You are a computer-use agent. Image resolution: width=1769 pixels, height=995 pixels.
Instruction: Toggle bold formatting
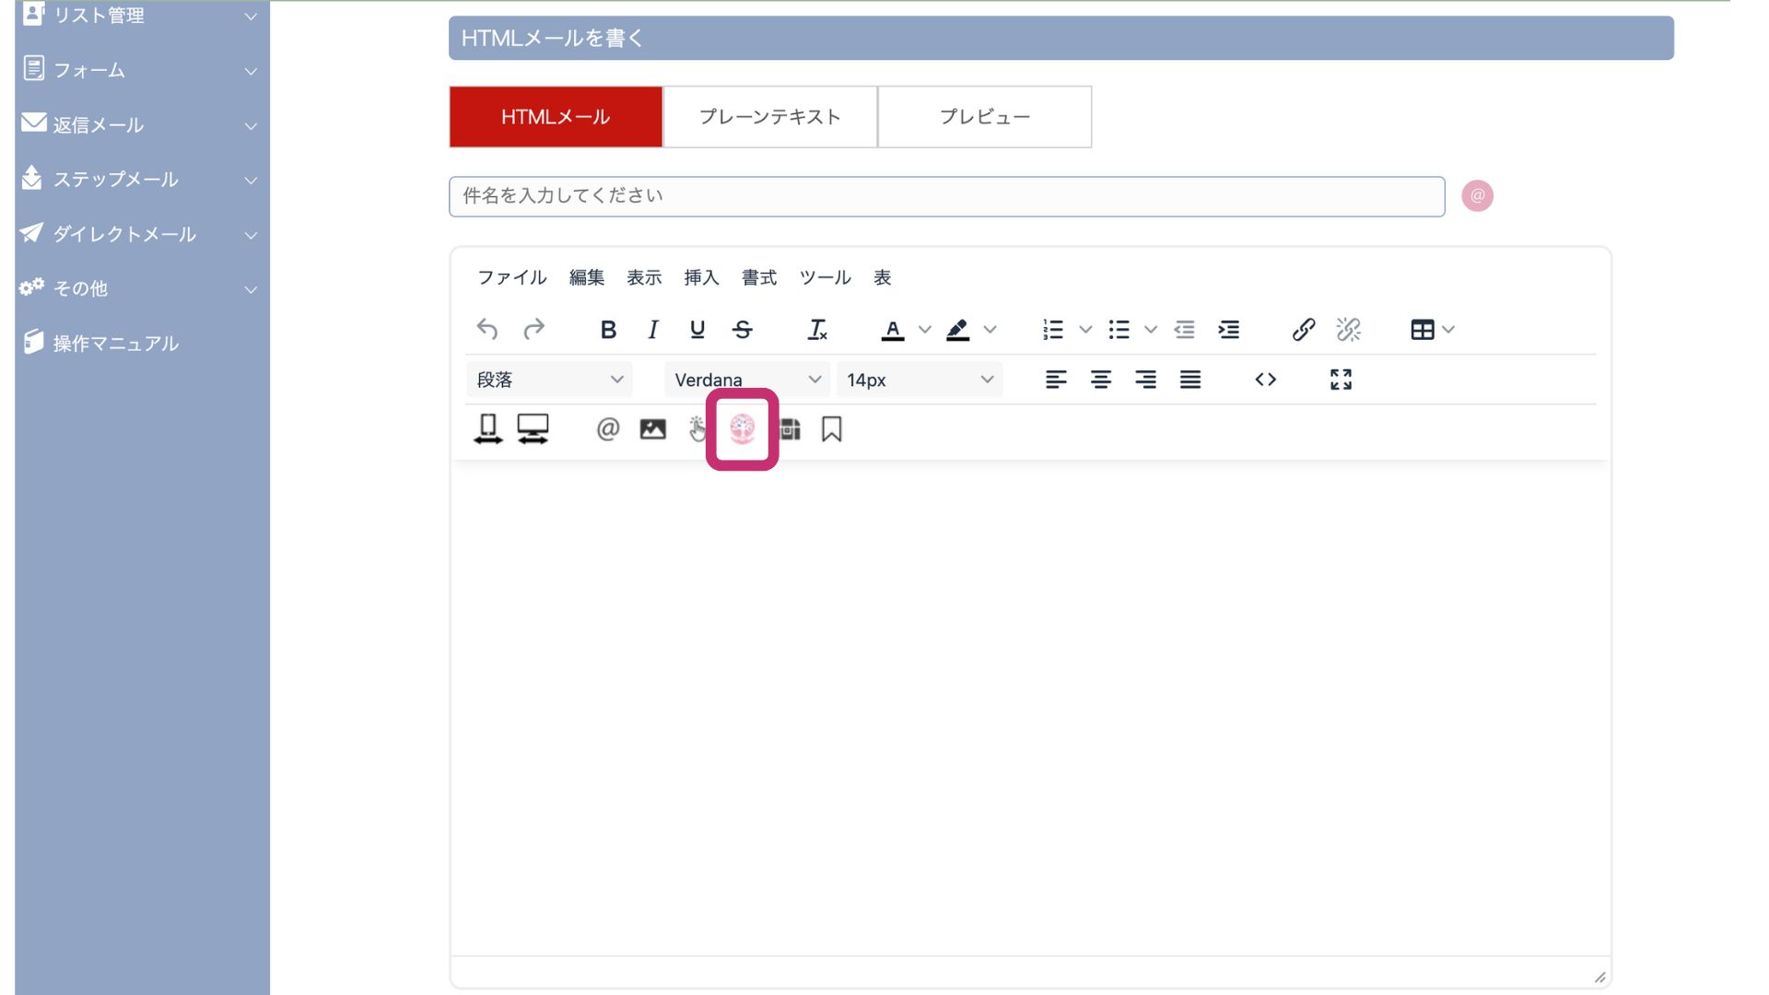[608, 329]
